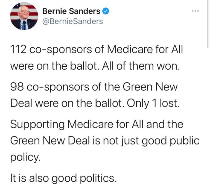Image resolution: width=210 pixels, height=189 pixels.
Task: Click the number 112 in the tweet
Action: click(x=18, y=49)
